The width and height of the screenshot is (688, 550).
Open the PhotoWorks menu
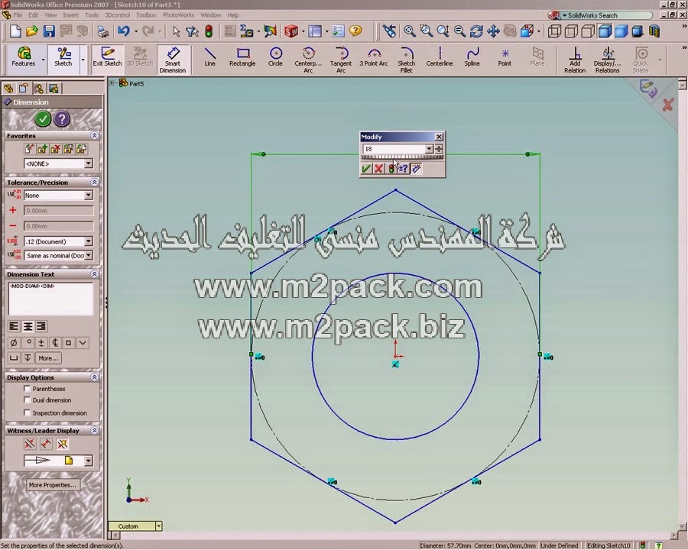click(x=178, y=15)
